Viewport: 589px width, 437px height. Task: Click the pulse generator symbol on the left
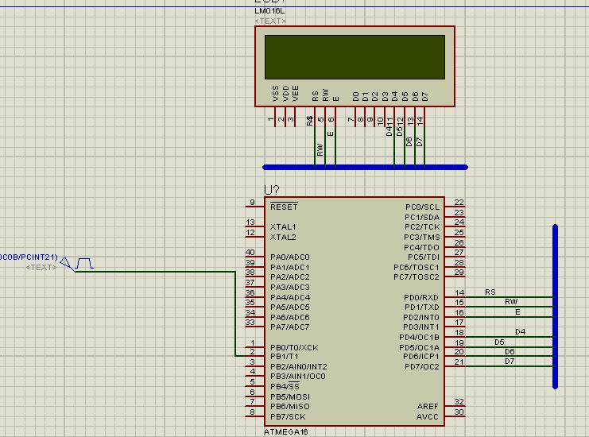84,262
